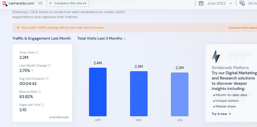Viewport: 257px width, 127px height.
Task: Open the June 2023 date dropdown
Action: [x=216, y=3]
